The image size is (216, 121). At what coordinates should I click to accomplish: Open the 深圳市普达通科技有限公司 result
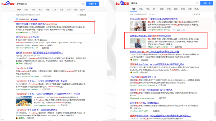pos(143,77)
